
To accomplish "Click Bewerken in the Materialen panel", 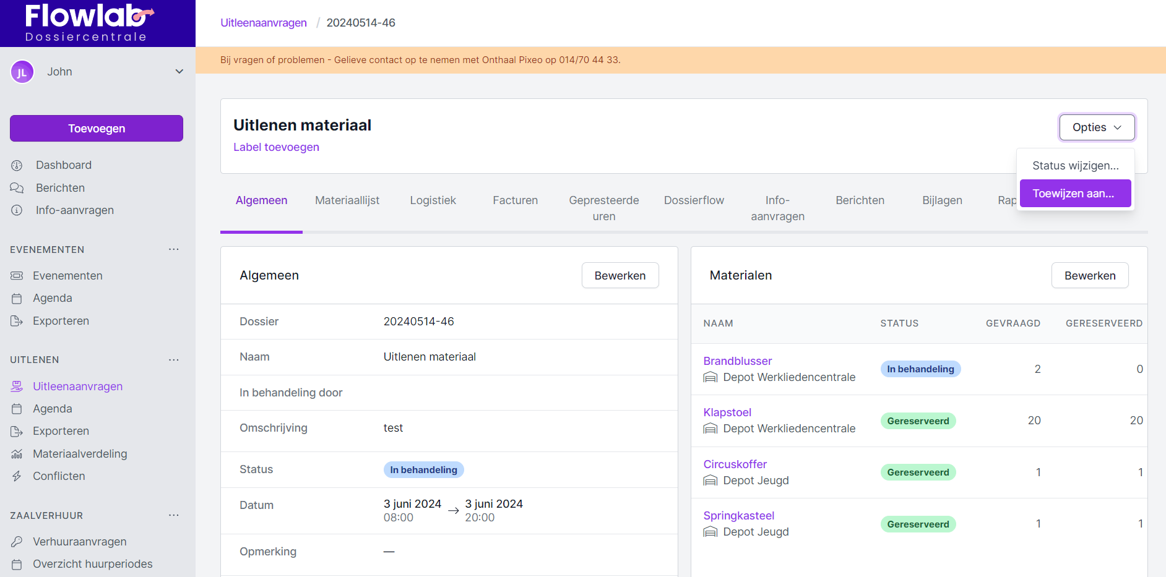I will click(x=1089, y=276).
